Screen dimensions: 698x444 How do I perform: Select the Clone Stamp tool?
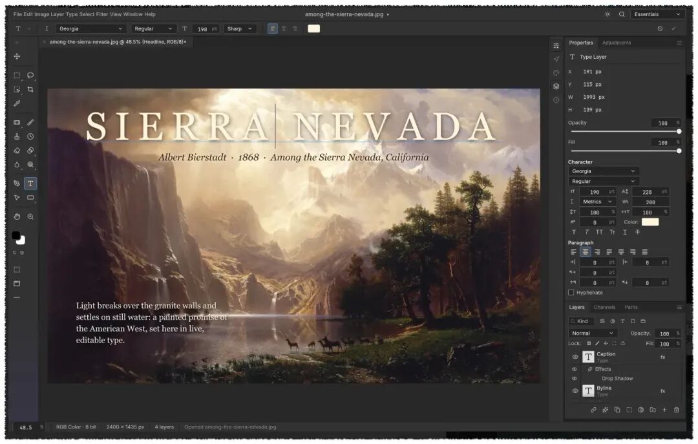point(17,136)
